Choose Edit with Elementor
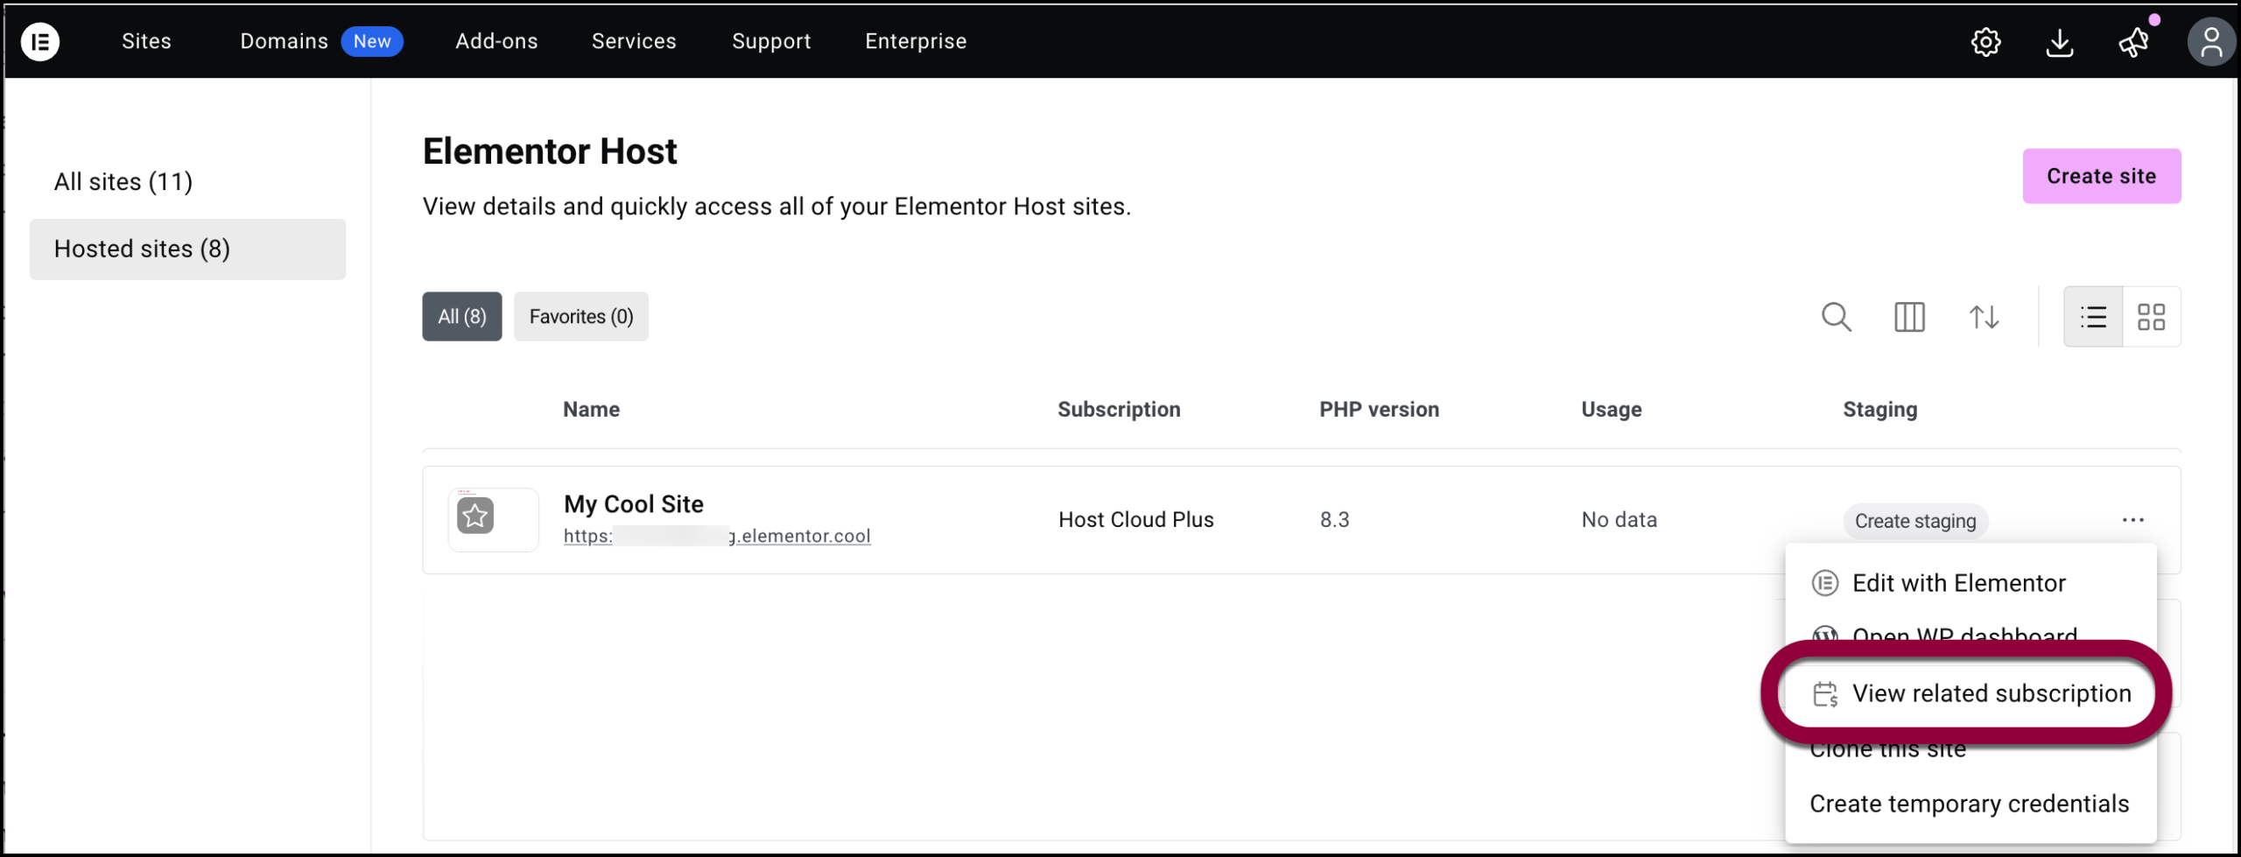This screenshot has width=2241, height=857. (1957, 583)
